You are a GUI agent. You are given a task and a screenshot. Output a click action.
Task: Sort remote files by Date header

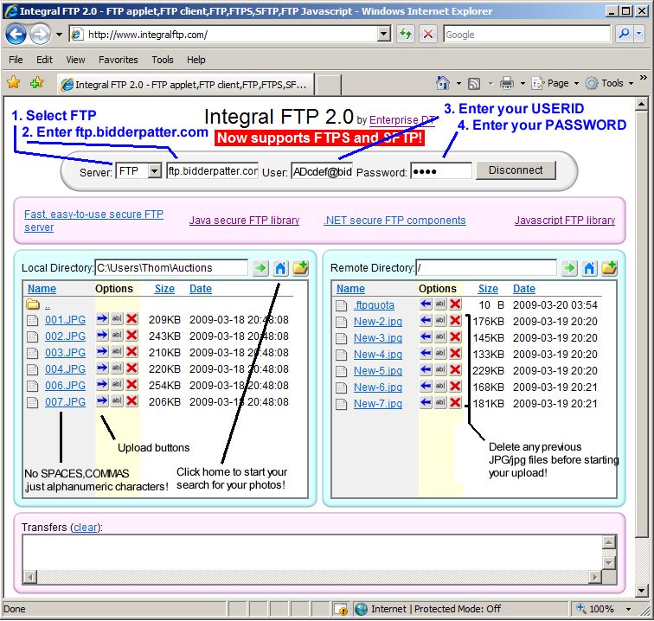[x=524, y=289]
